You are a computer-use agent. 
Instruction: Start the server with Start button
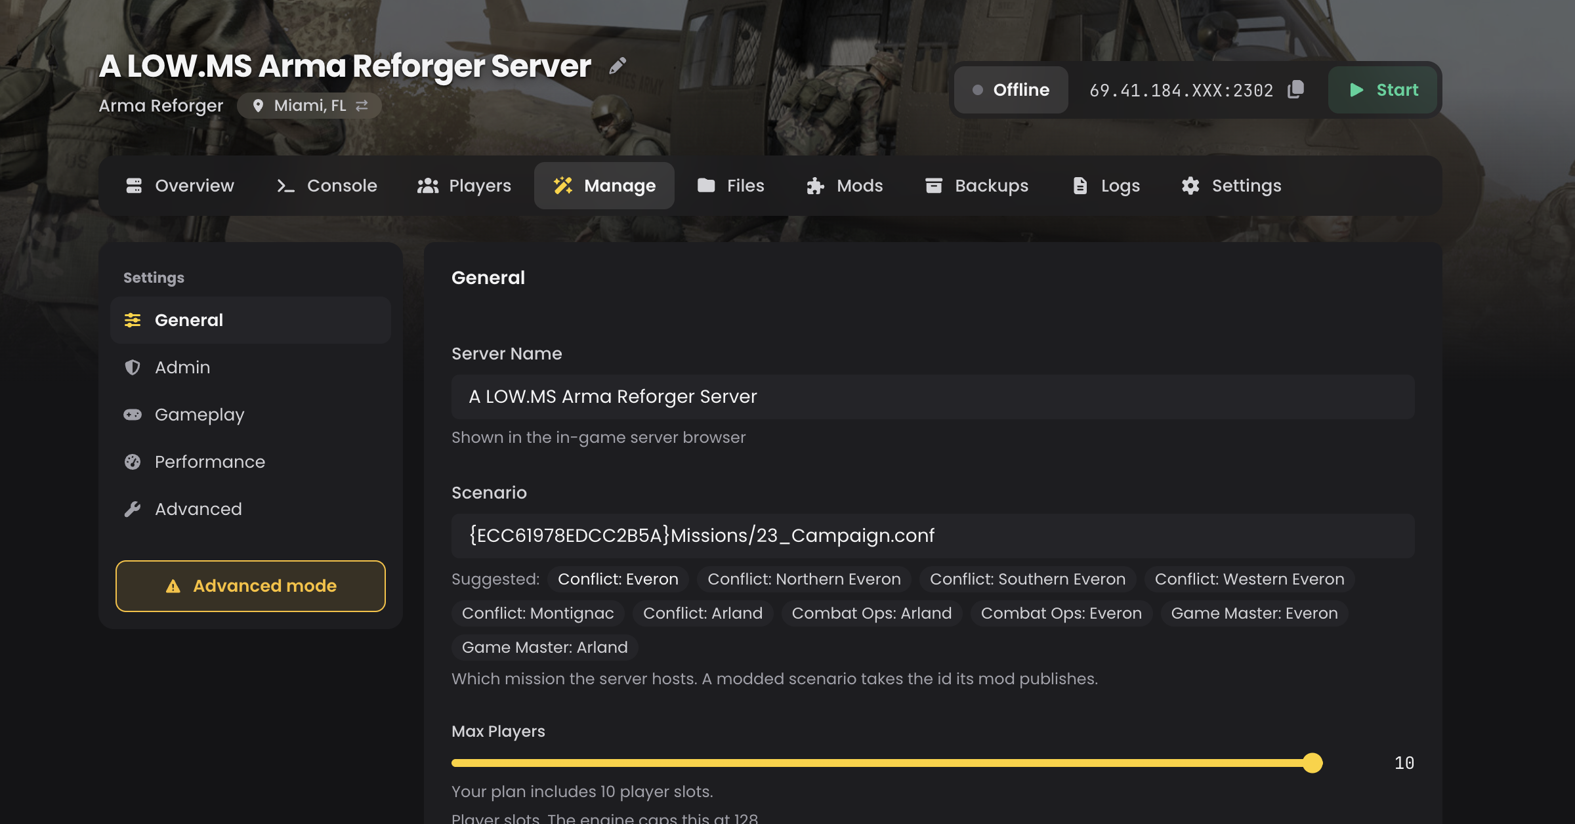point(1383,90)
